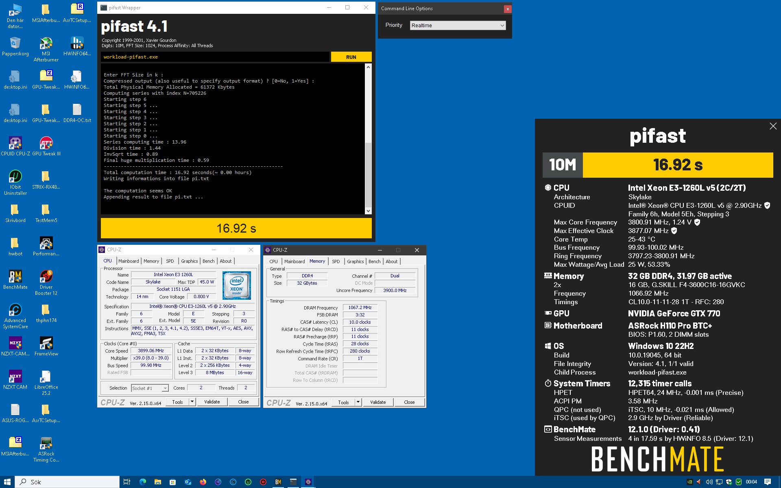Open SPD tab in right CPU-Z window

click(x=336, y=261)
